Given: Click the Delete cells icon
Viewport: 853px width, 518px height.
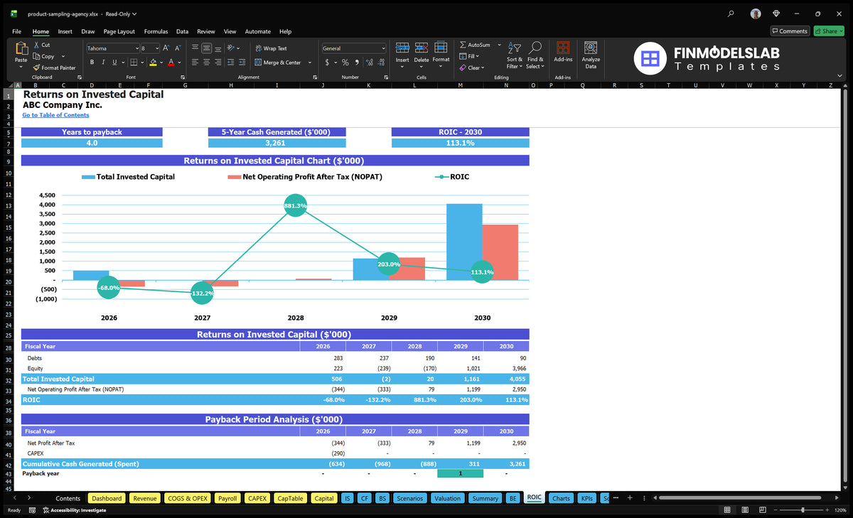Looking at the screenshot, I should coord(422,48).
